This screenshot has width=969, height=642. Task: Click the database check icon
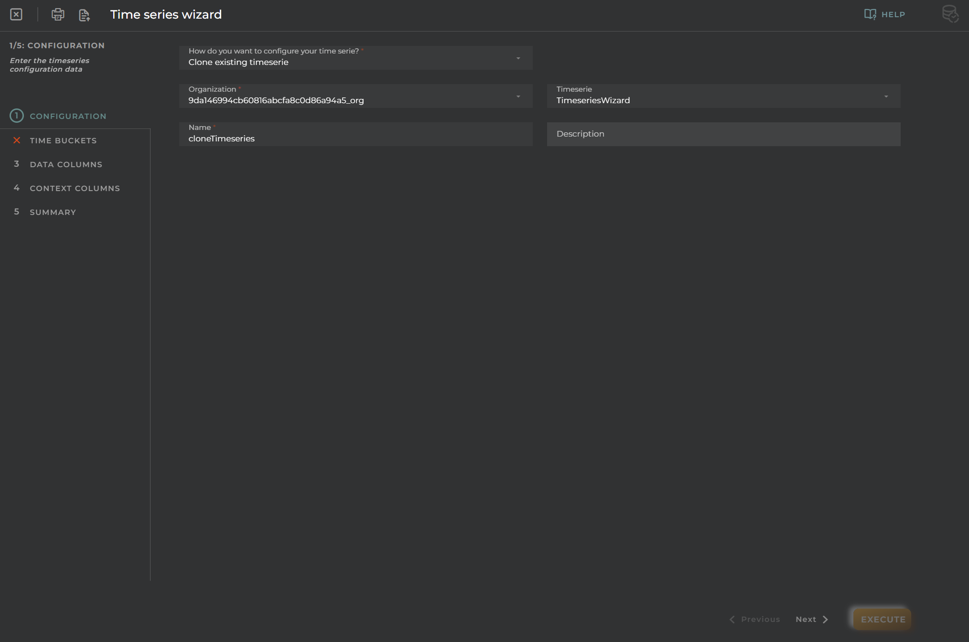pyautogui.click(x=950, y=14)
